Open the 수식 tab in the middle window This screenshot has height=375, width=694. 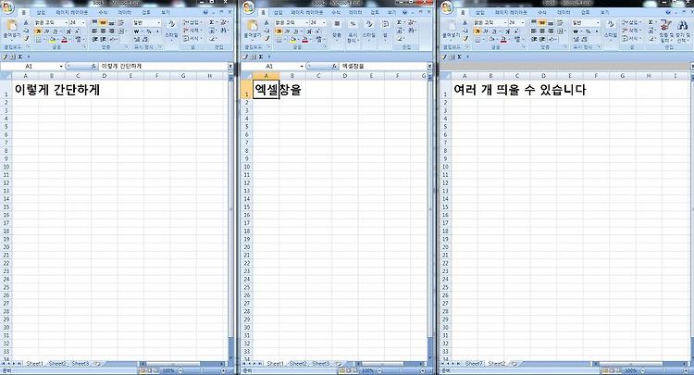click(x=336, y=12)
